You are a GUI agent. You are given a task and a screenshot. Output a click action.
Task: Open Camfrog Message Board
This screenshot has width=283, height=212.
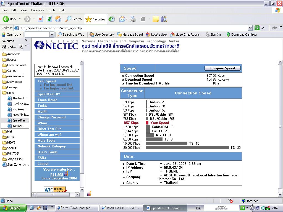pyautogui.click(x=130, y=35)
